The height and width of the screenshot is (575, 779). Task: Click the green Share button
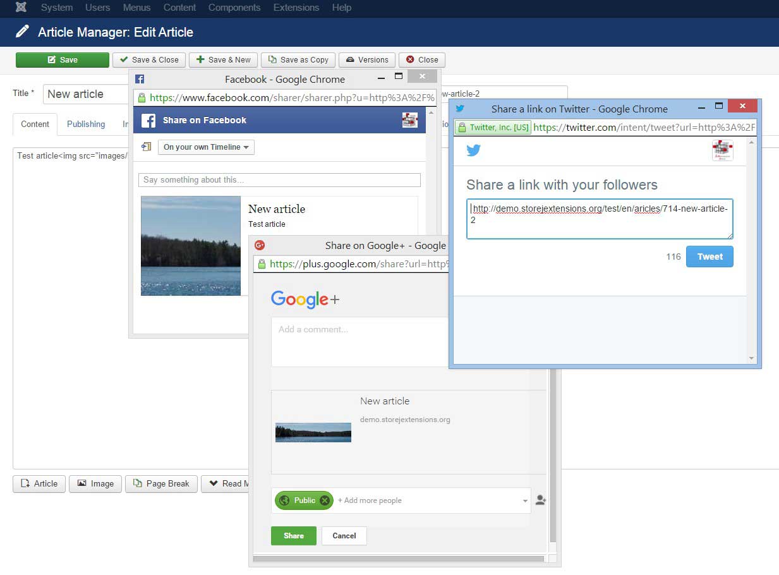pos(294,536)
